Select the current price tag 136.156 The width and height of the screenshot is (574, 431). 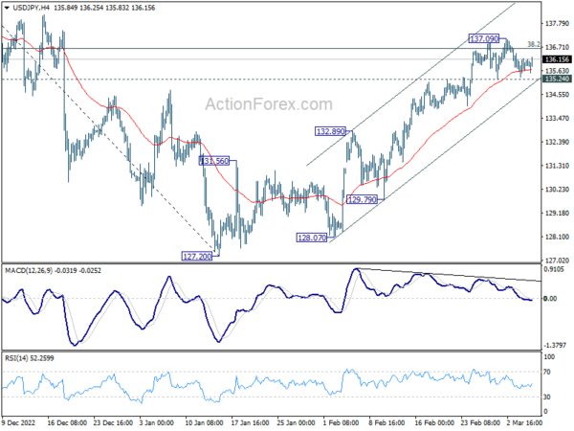coord(557,59)
